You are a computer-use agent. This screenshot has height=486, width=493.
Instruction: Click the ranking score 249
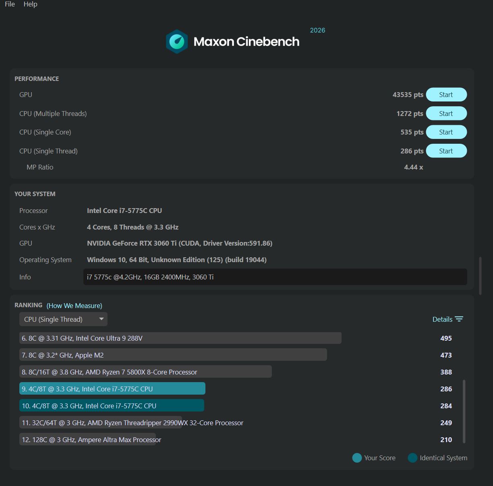pyautogui.click(x=446, y=423)
